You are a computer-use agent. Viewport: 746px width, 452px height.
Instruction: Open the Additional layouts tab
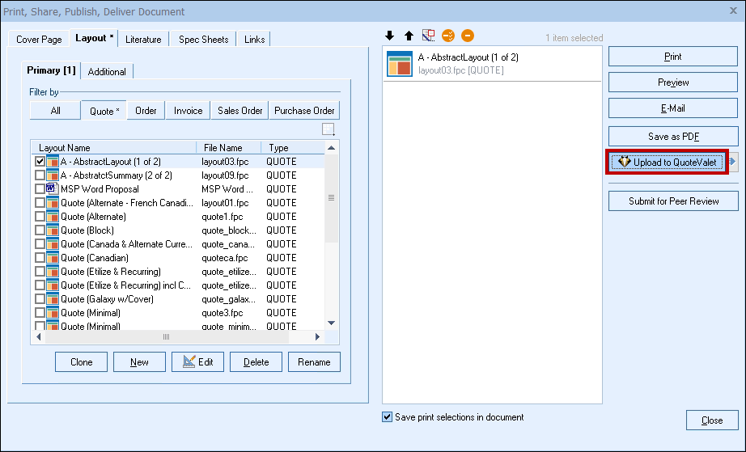click(107, 71)
